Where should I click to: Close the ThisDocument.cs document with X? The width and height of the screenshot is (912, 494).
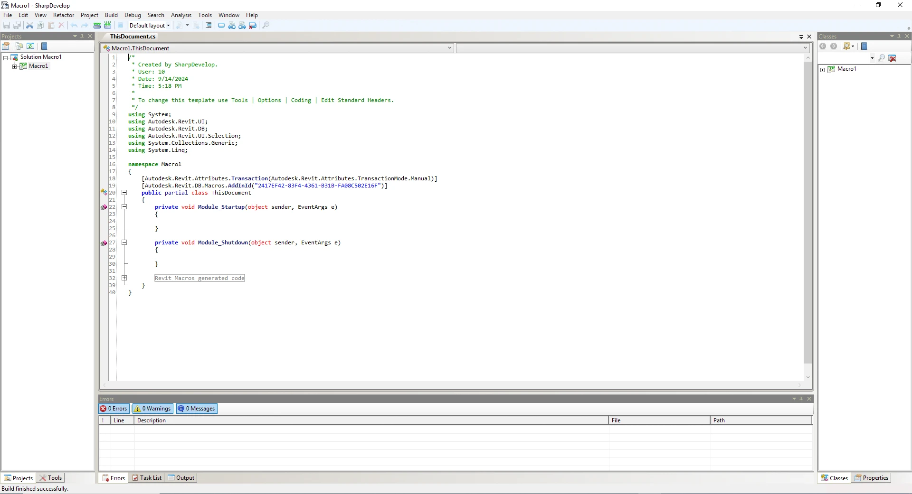click(x=809, y=37)
